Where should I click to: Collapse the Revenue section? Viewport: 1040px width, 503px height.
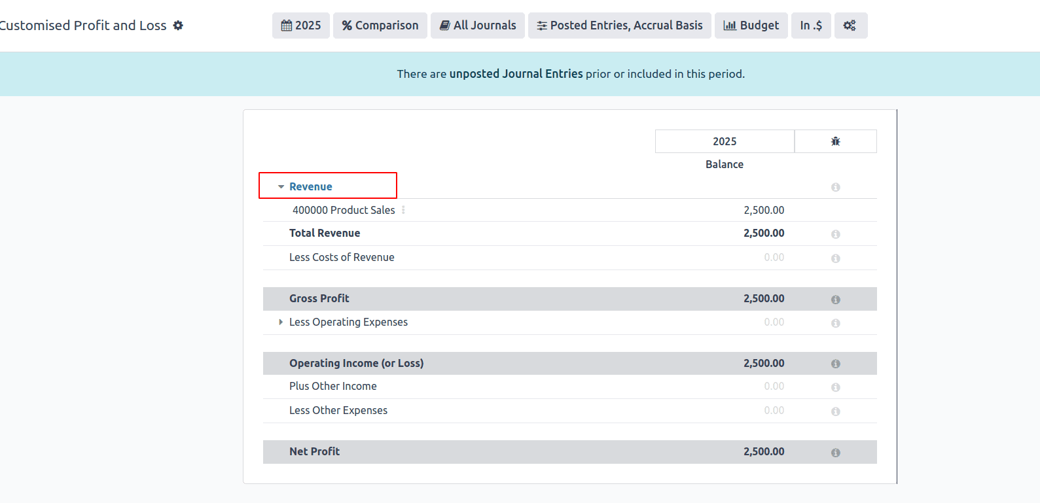click(x=281, y=187)
